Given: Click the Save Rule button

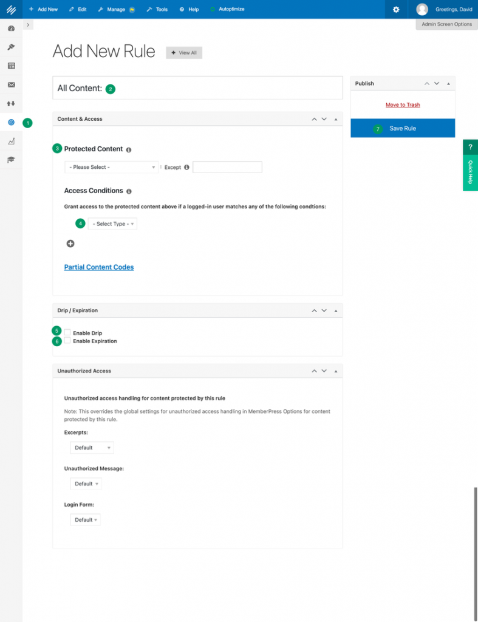Looking at the screenshot, I should tap(403, 128).
